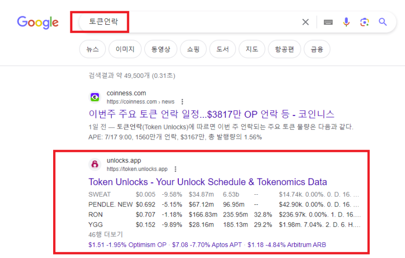Viewport: 405px width, 258px height.
Task: Open the 이번주 주요 토큰 언락 일정 article
Action: (211, 114)
